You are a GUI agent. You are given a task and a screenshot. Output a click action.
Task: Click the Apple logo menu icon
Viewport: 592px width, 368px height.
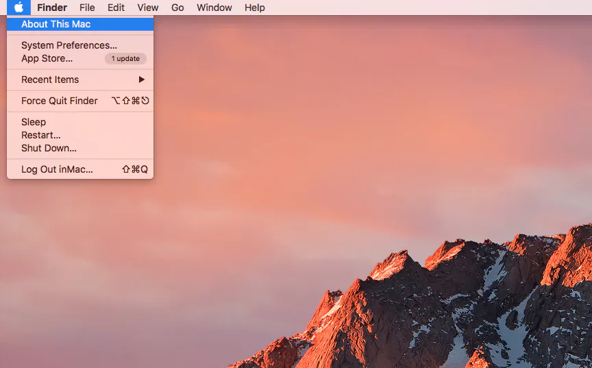coord(18,7)
